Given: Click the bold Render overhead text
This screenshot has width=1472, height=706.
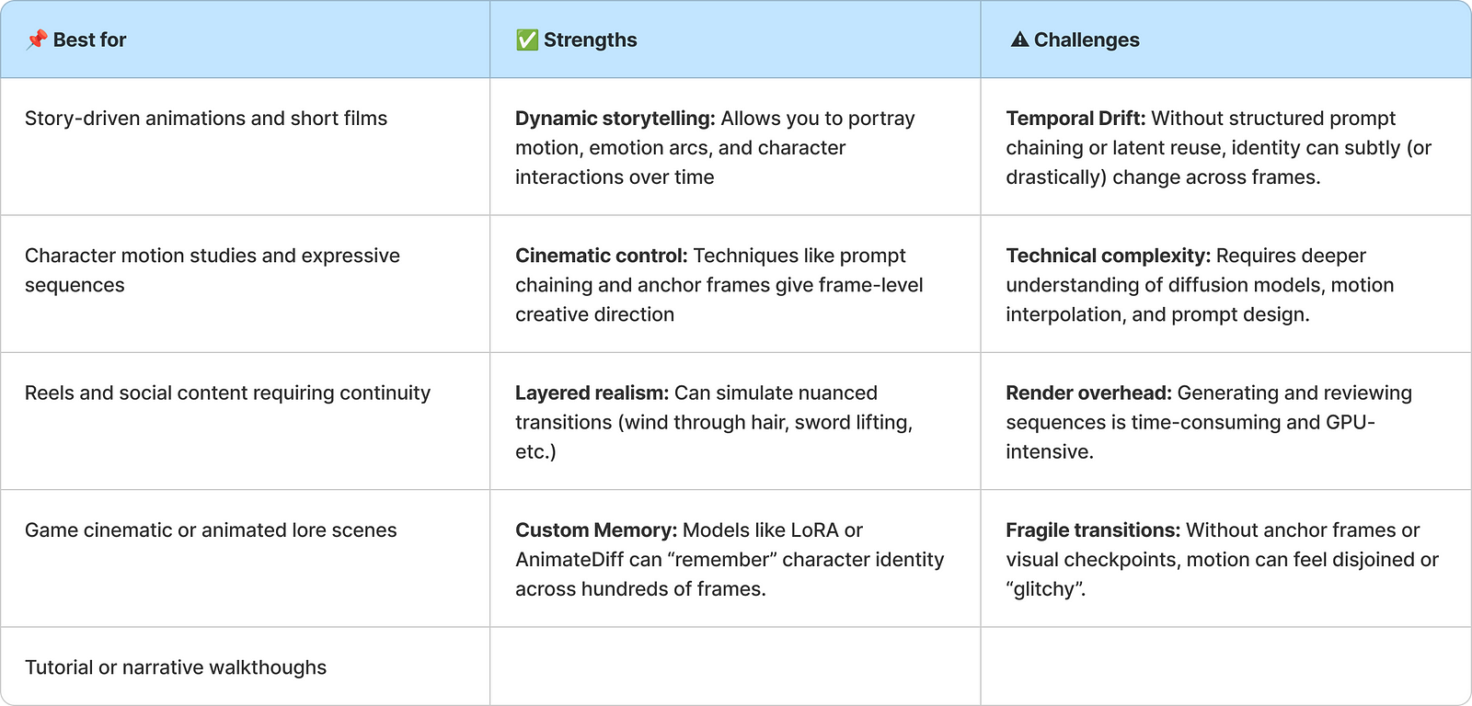Looking at the screenshot, I should point(1088,393).
